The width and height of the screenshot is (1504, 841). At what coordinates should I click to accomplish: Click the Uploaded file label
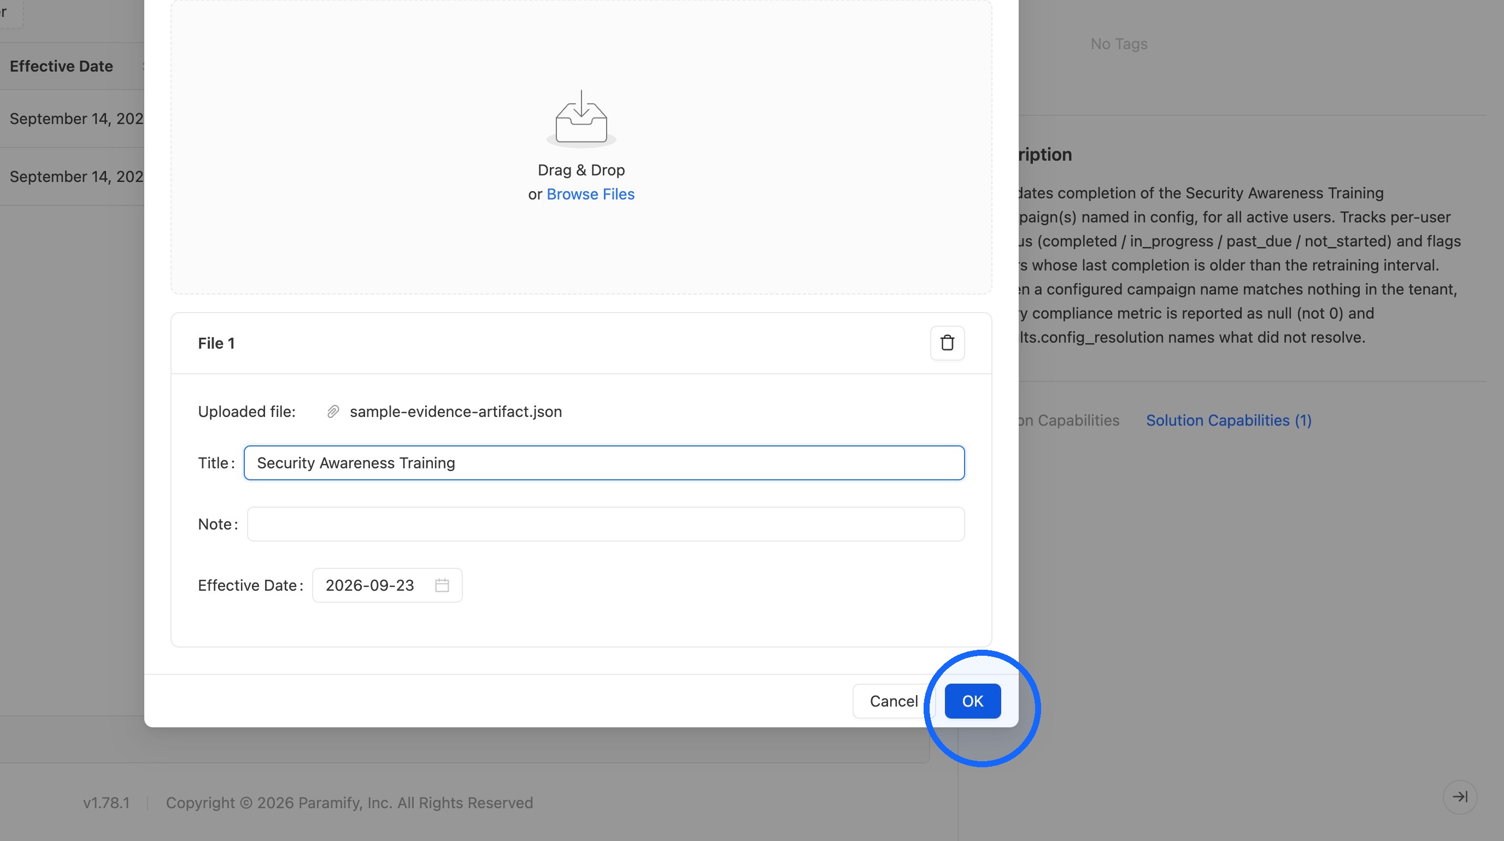246,411
